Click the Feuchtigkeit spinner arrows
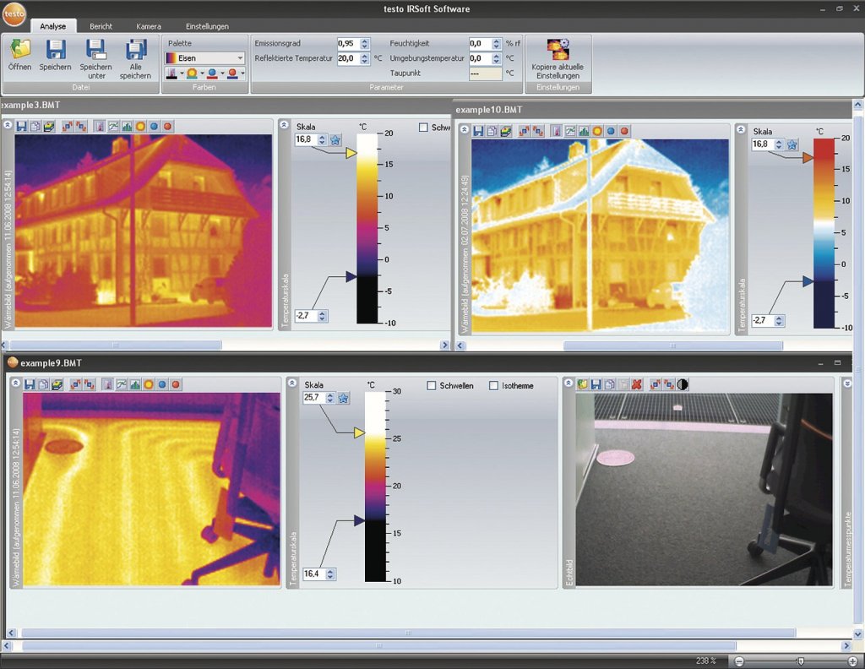Image resolution: width=865 pixels, height=669 pixels. (496, 44)
